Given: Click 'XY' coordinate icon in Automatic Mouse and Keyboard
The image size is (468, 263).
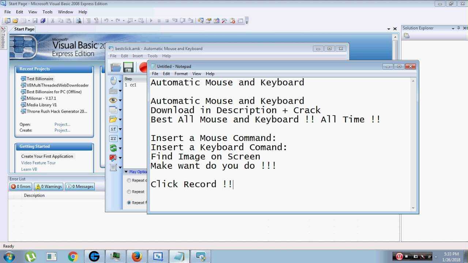Looking at the screenshot, I should coord(113,138).
